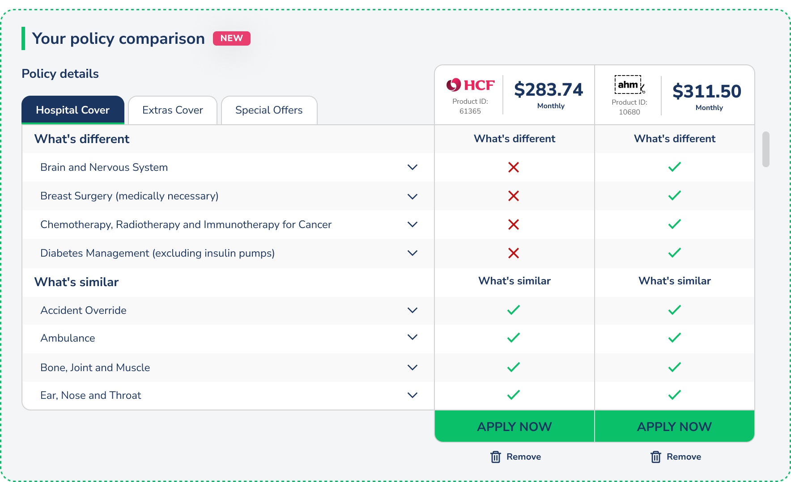Click the HCF logo
This screenshot has height=482, width=791.
coord(470,85)
